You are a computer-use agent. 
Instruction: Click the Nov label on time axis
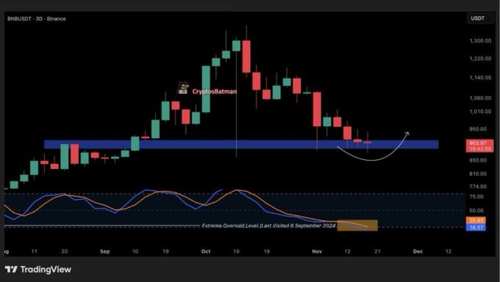coord(317,251)
